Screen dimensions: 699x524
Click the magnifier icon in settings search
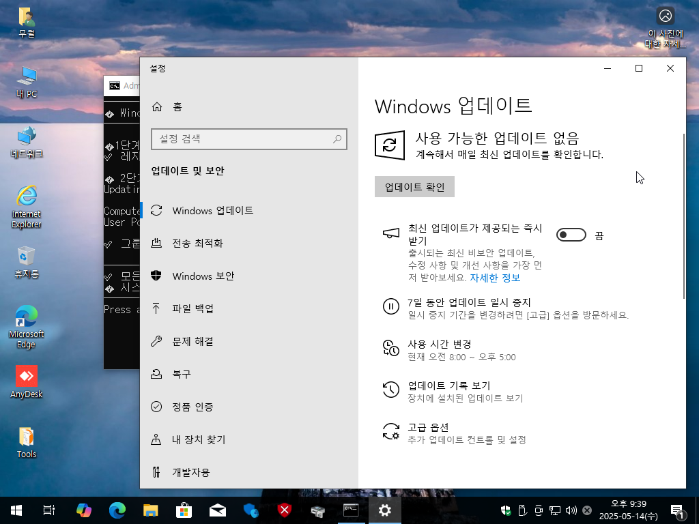[x=337, y=139]
